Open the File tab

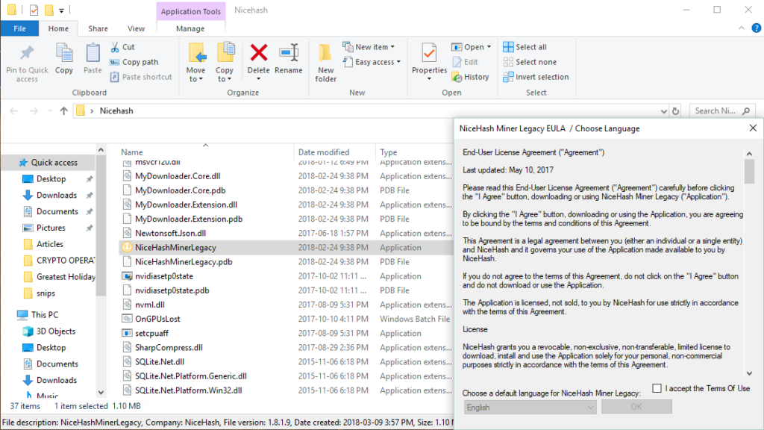[x=19, y=29]
